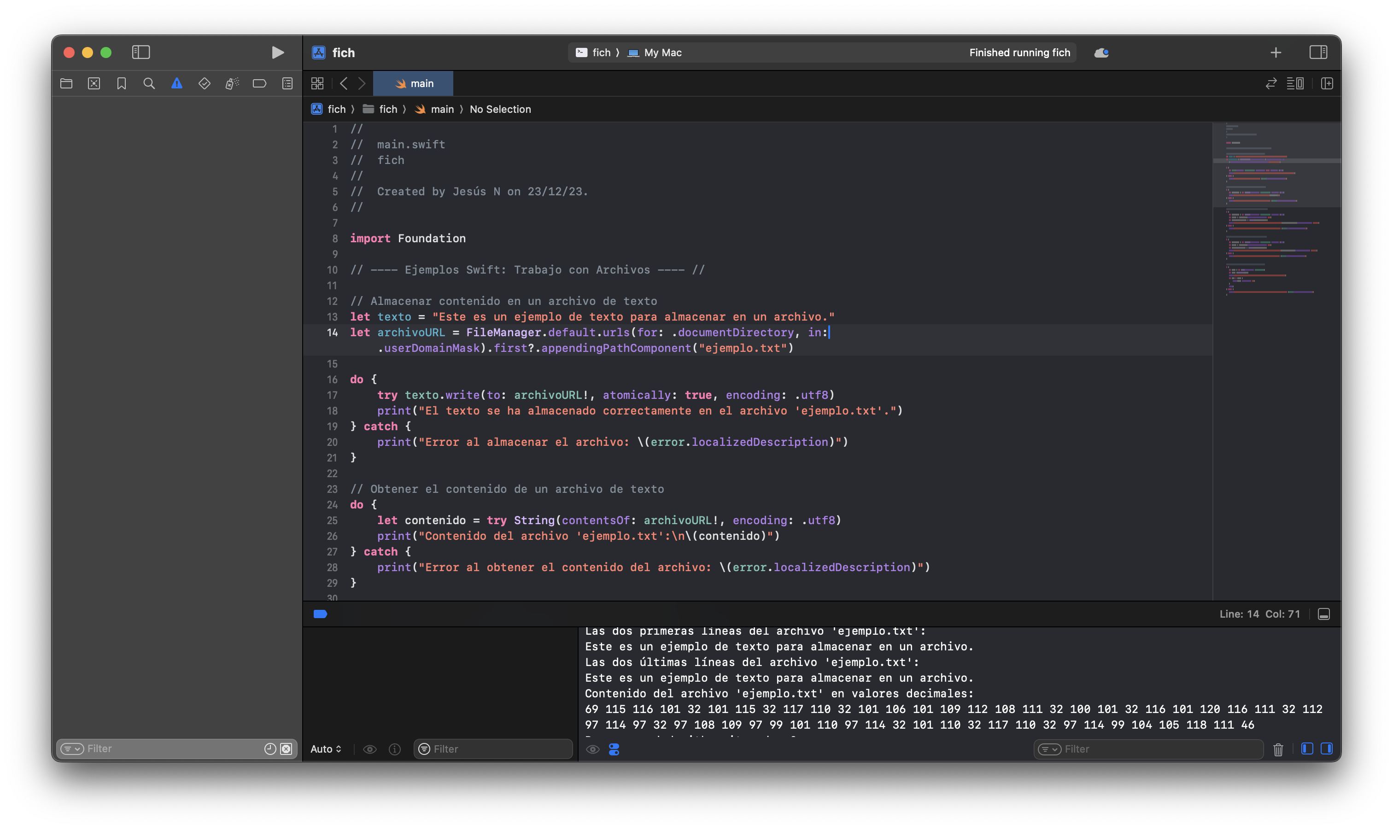This screenshot has width=1393, height=830.
Task: Open the Breakpoint navigator icon
Action: point(259,83)
